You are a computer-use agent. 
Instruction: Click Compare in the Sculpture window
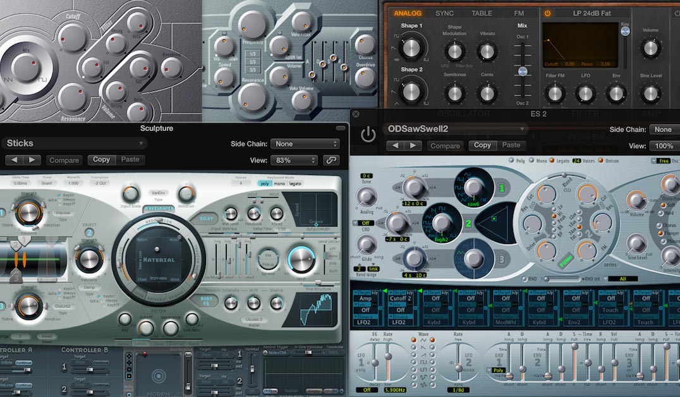(64, 160)
